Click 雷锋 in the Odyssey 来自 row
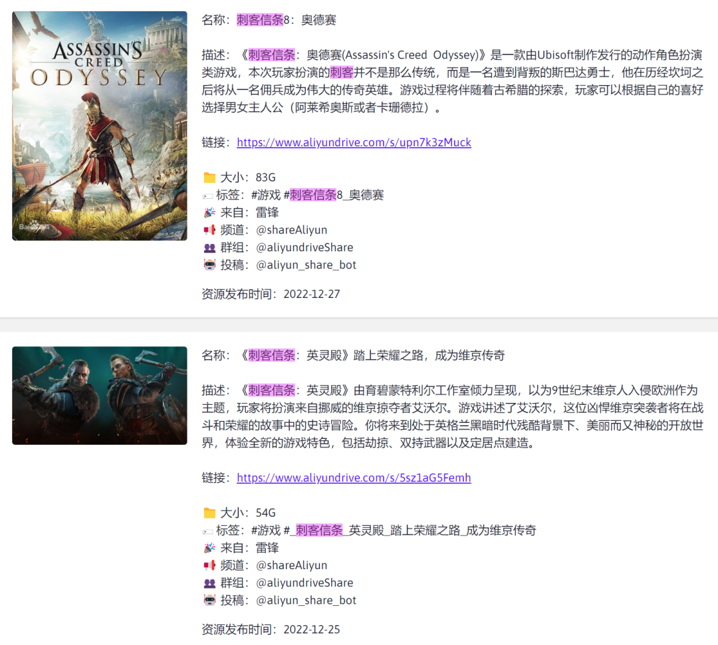This screenshot has width=718, height=645. [267, 213]
